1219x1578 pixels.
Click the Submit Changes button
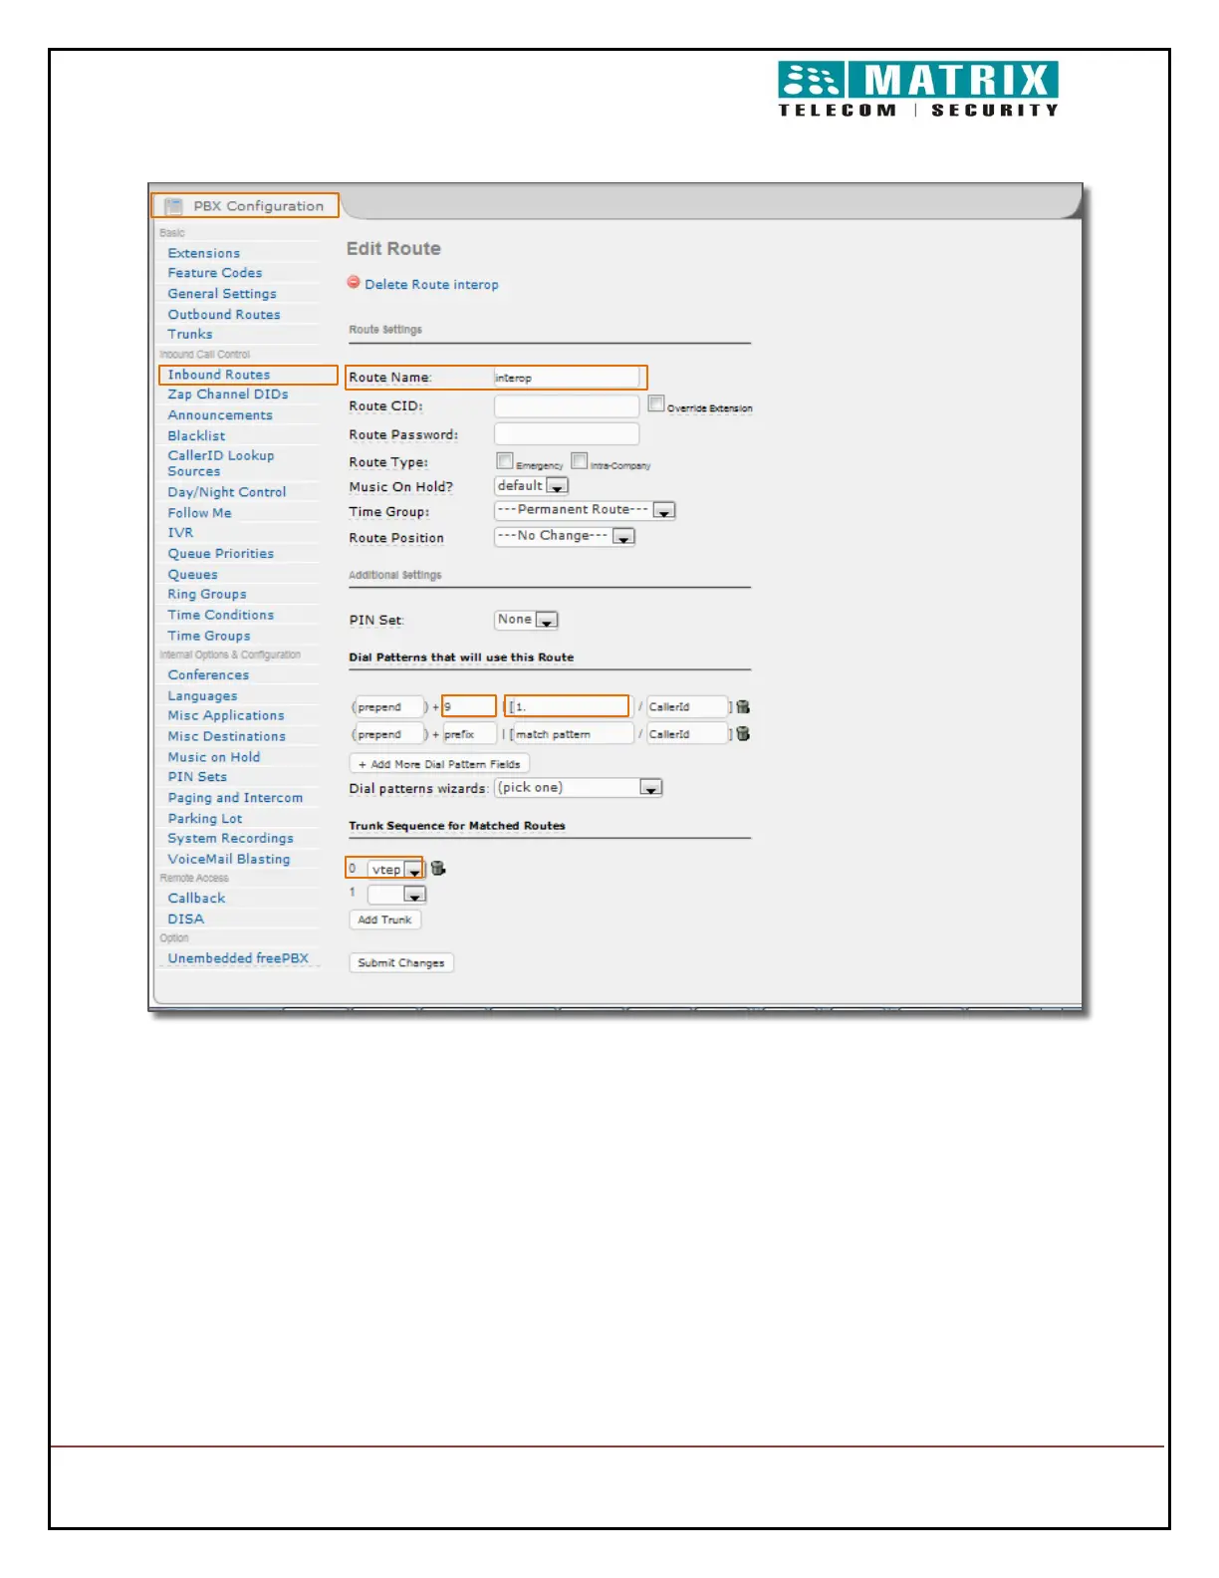(401, 963)
